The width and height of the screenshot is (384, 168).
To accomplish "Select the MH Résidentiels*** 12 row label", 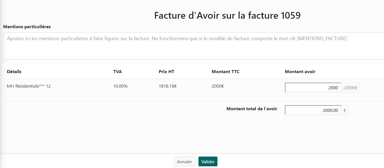I will click(29, 86).
